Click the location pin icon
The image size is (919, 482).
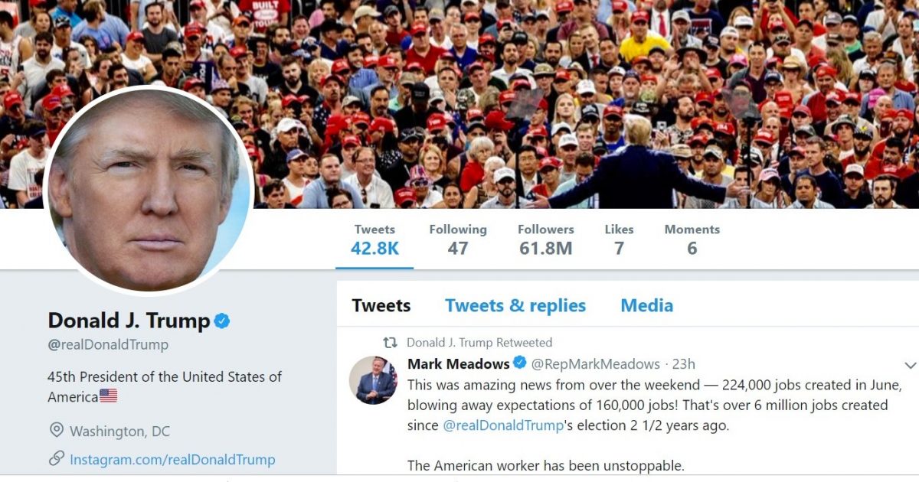(56, 431)
